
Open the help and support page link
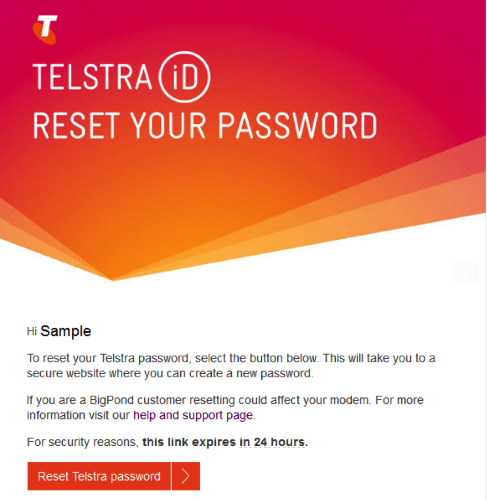(193, 415)
